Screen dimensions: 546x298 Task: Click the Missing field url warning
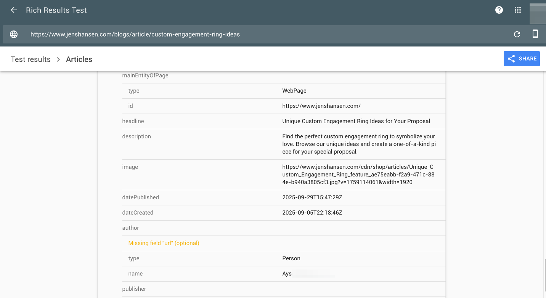164,243
